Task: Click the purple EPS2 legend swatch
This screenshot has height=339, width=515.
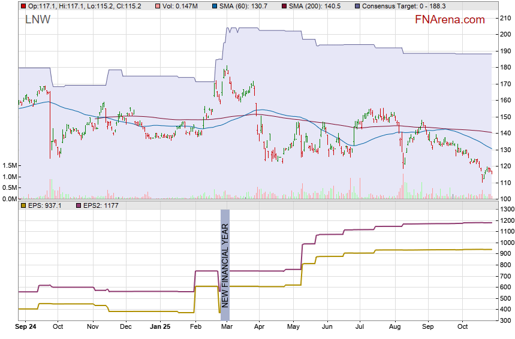Action: (x=76, y=205)
